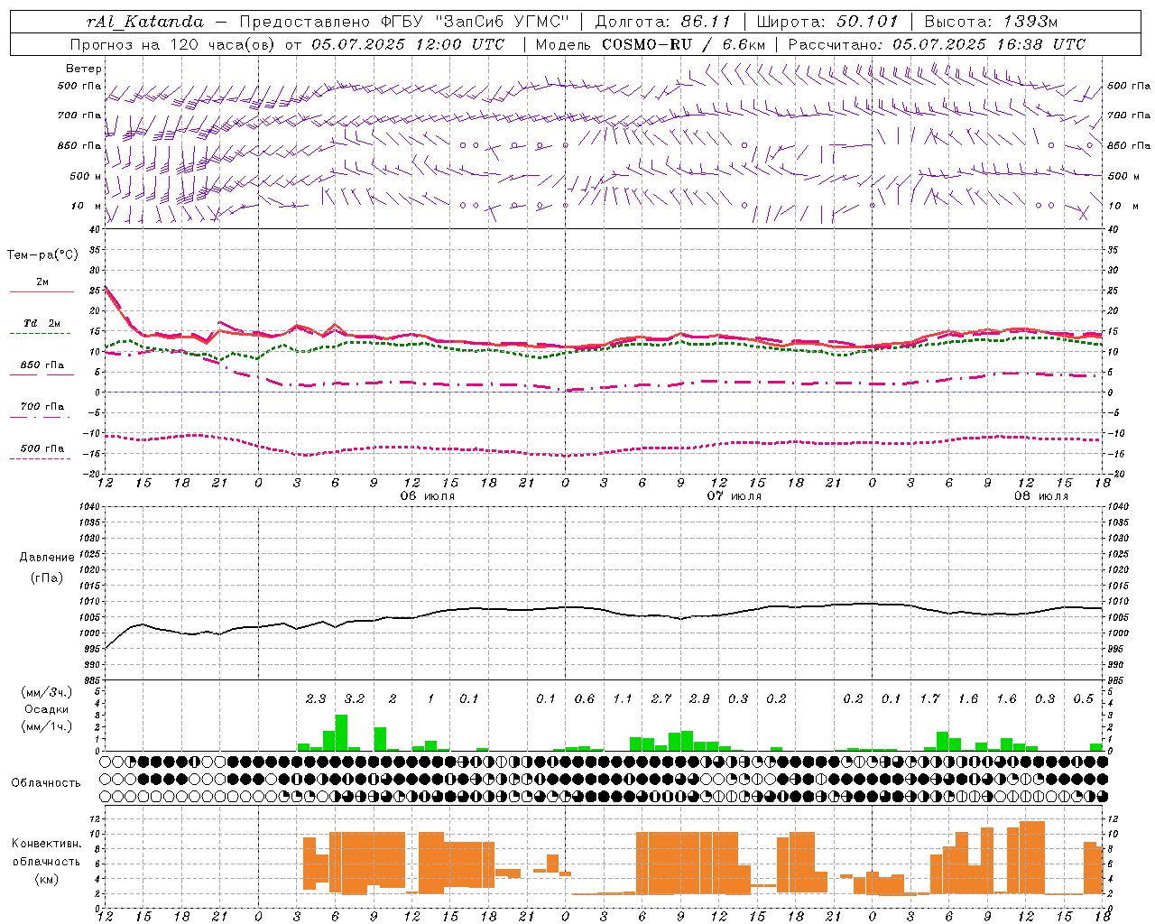Click the Осадки precipitation label
The height and width of the screenshot is (924, 1155).
[46, 709]
